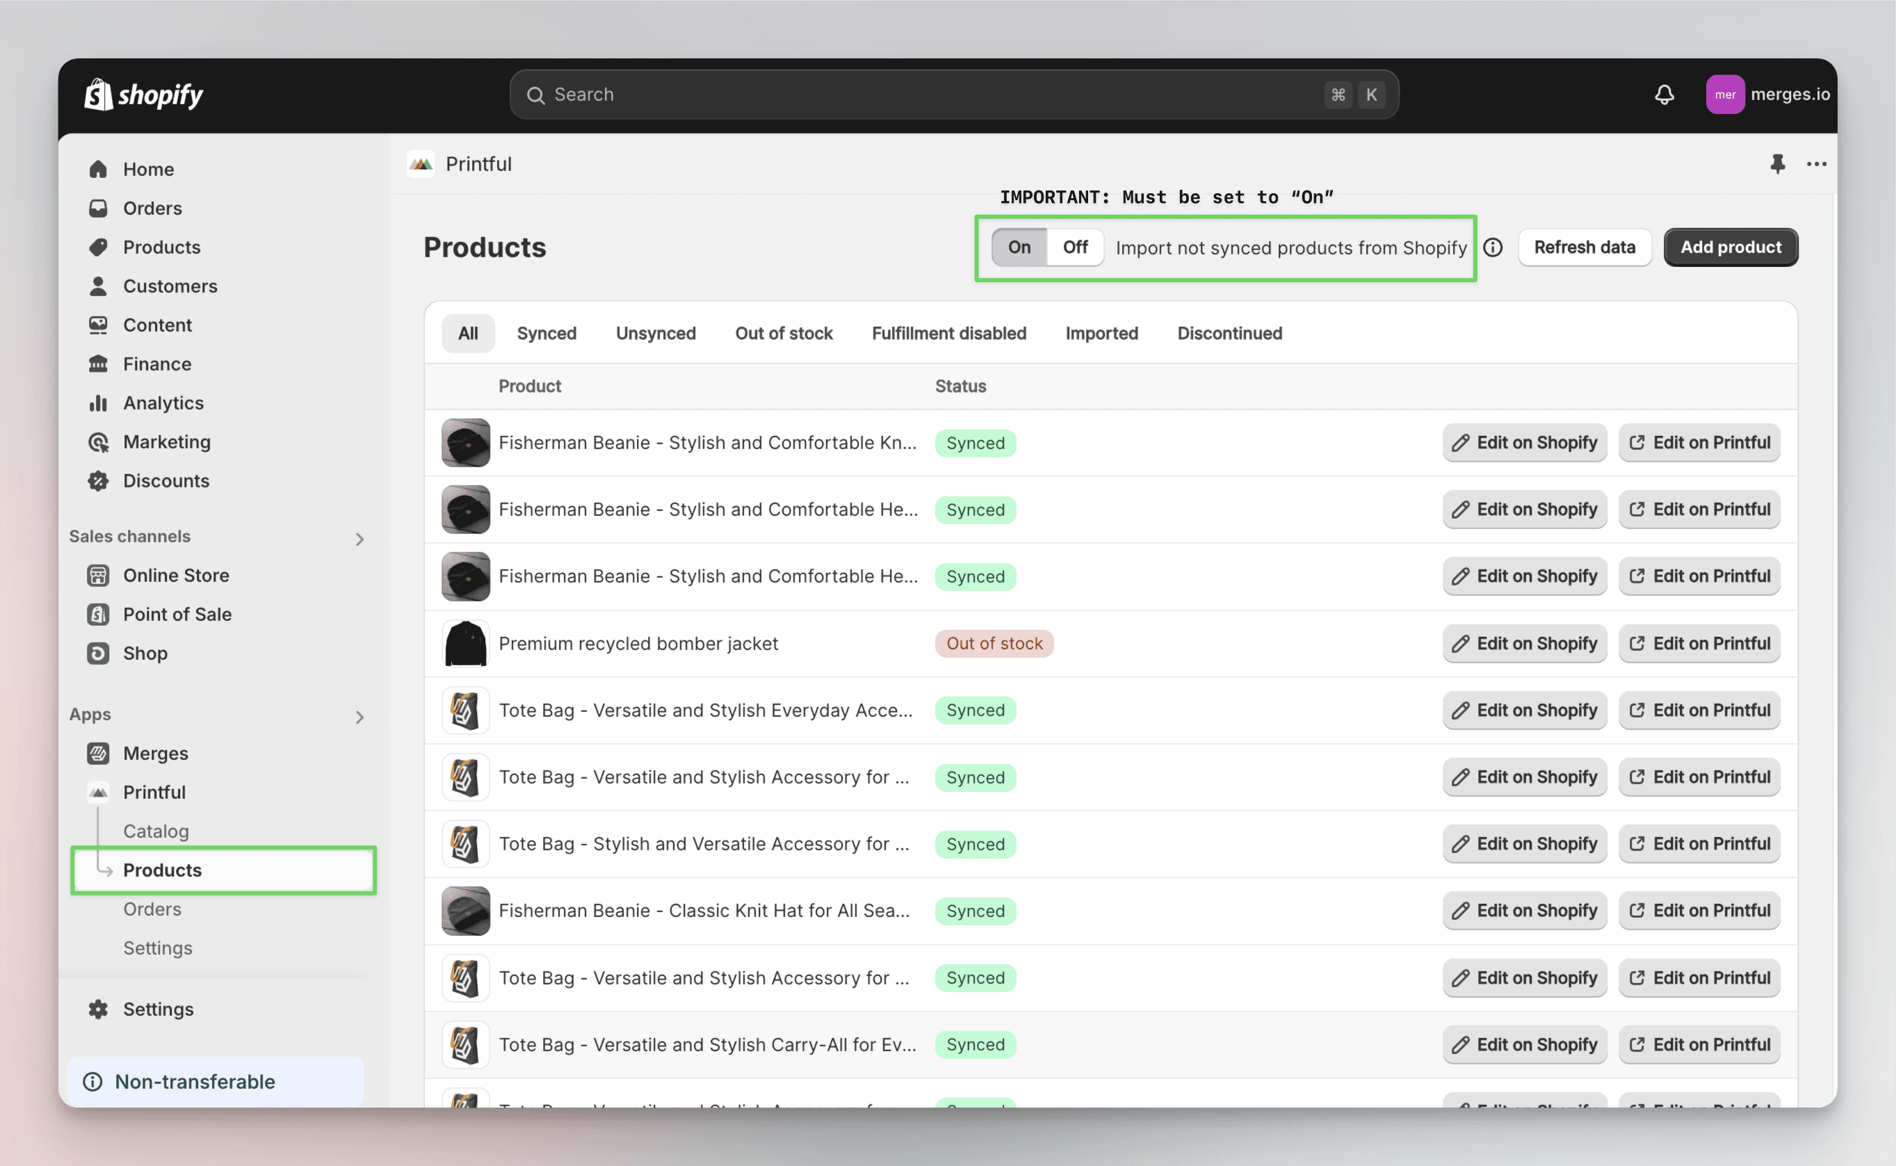Select the Orders icon in the sidebar
The width and height of the screenshot is (1896, 1166).
coord(99,208)
